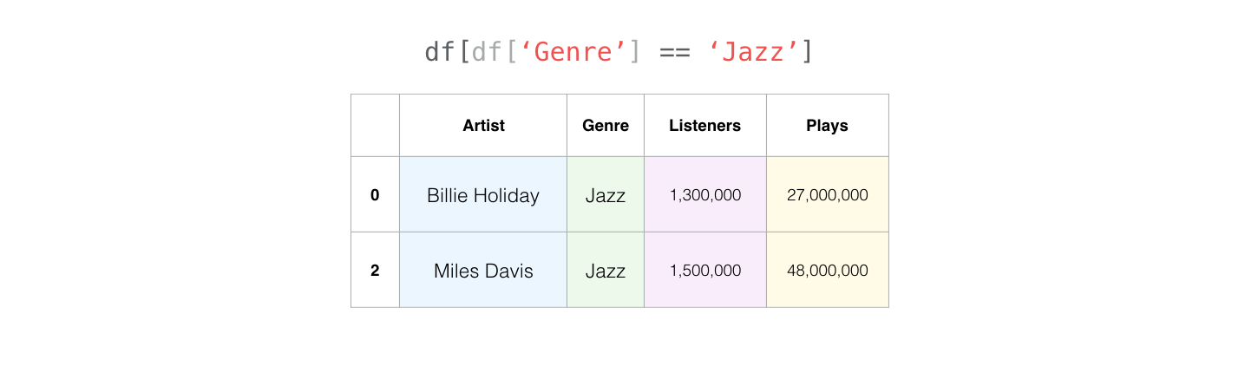
Task: Click the red 'Genre' string in code
Action: pyautogui.click(x=573, y=52)
